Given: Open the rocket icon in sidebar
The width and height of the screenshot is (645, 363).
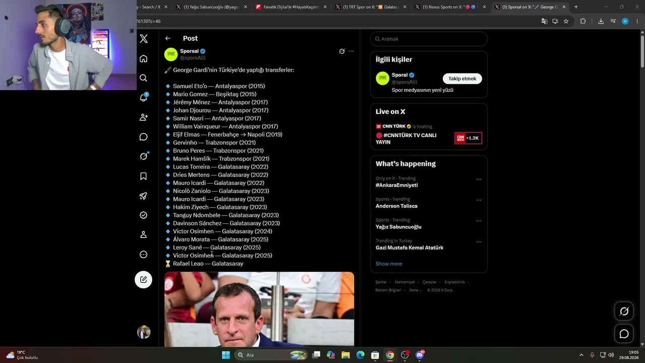Looking at the screenshot, I should (x=144, y=196).
